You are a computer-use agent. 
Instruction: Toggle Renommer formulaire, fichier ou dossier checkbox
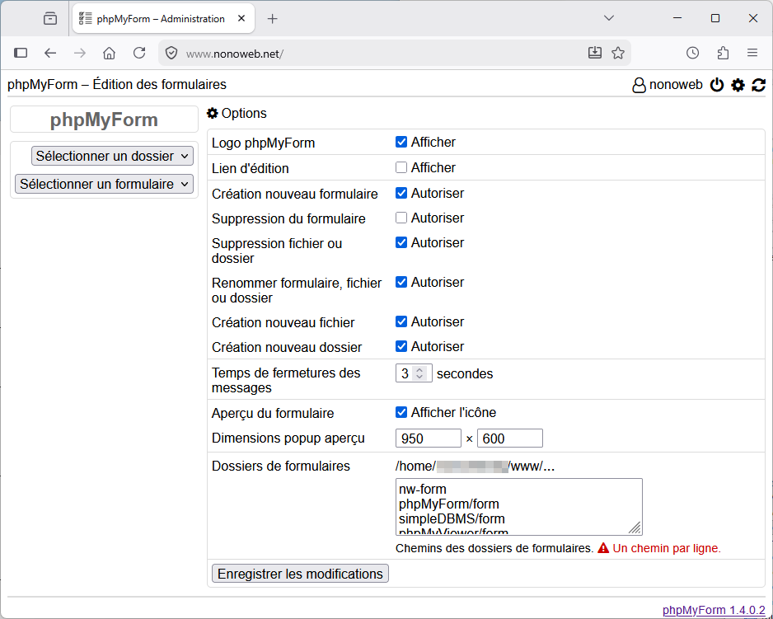pos(401,282)
